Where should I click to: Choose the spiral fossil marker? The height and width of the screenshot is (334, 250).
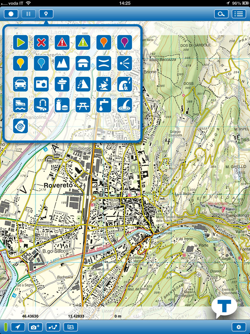pos(20,126)
